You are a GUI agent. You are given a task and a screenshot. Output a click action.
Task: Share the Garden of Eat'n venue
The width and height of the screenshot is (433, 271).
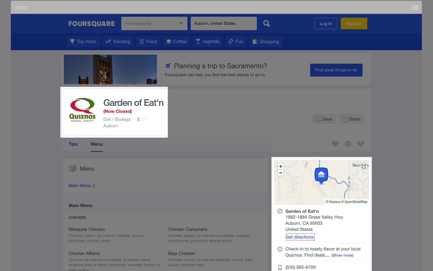(x=351, y=119)
